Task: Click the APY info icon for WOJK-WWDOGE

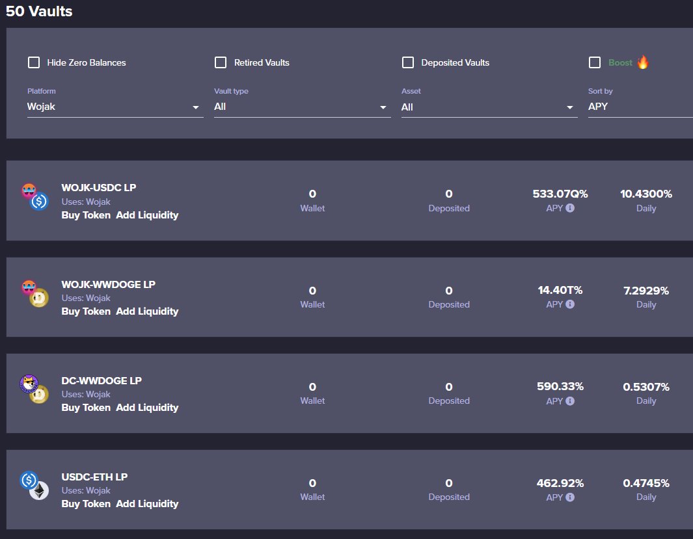Action: coord(571,305)
